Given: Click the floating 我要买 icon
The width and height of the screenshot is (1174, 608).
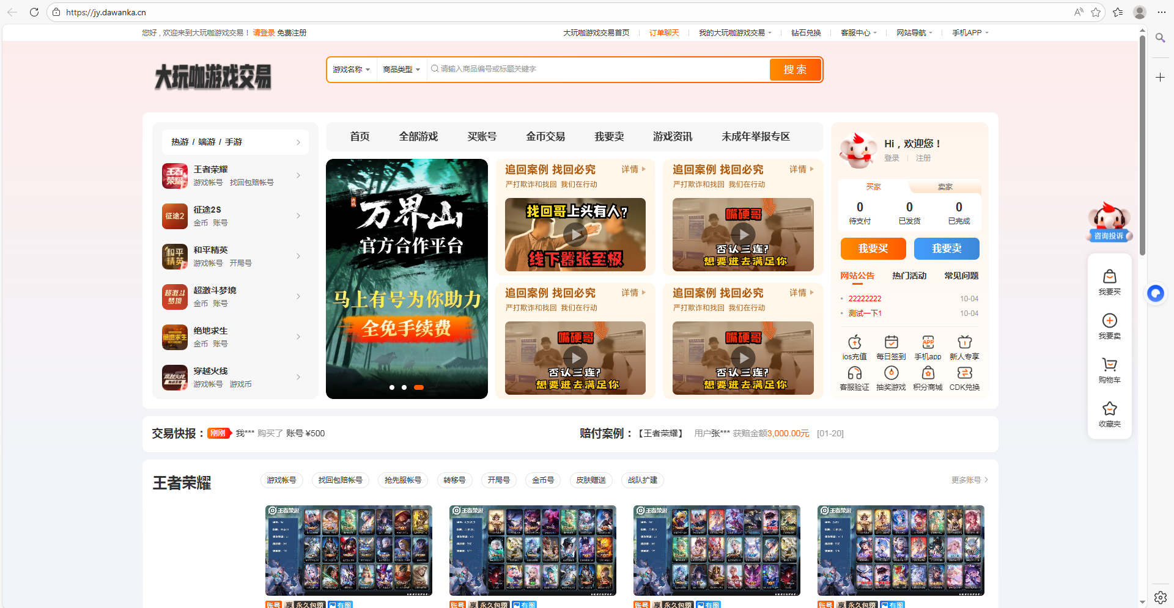Looking at the screenshot, I should (1109, 282).
